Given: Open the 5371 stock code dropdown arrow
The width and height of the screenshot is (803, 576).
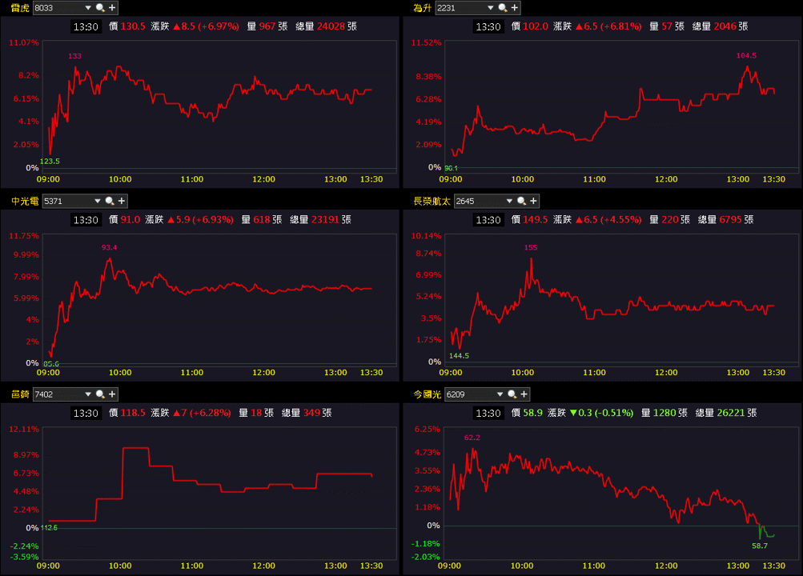Looking at the screenshot, I should coord(98,201).
